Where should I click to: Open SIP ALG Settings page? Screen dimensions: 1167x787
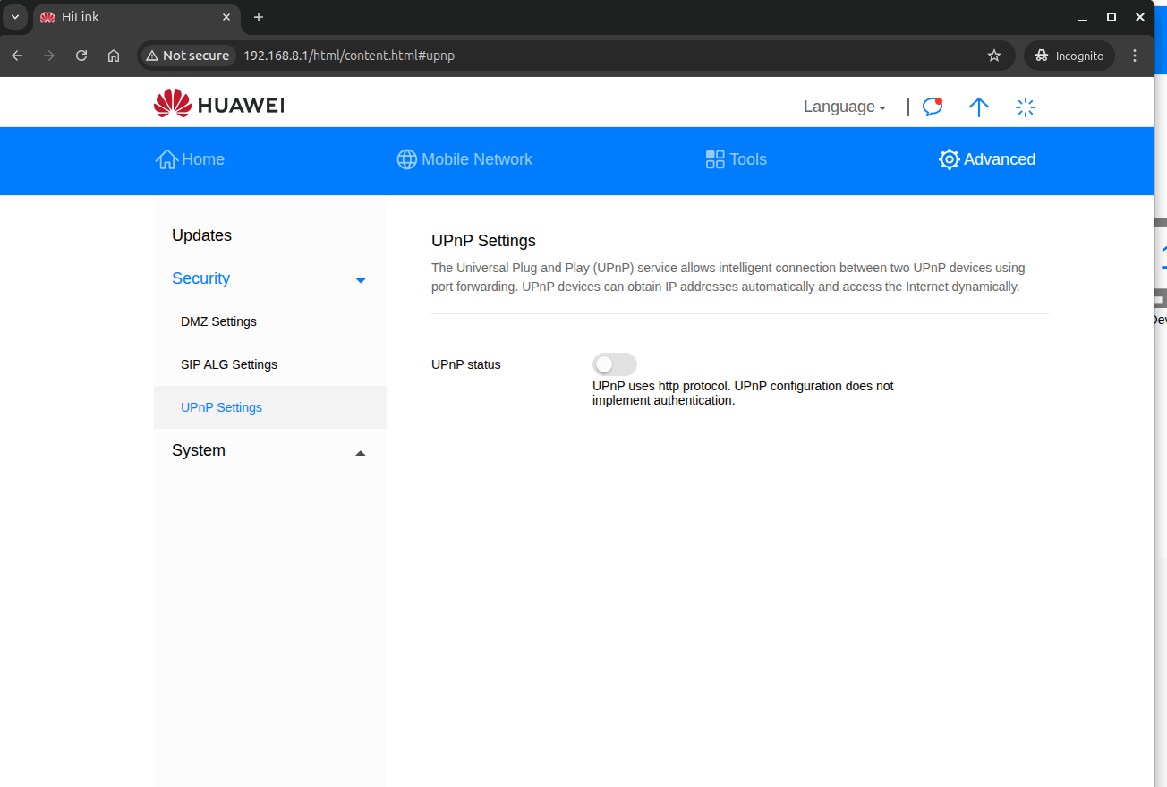[x=229, y=364]
